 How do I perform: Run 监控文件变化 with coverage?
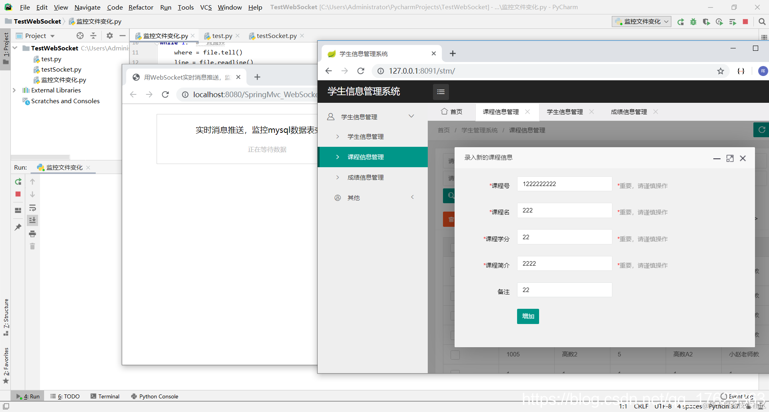pos(706,22)
